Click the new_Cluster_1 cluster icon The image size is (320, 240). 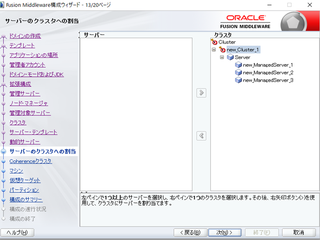coord(222,50)
